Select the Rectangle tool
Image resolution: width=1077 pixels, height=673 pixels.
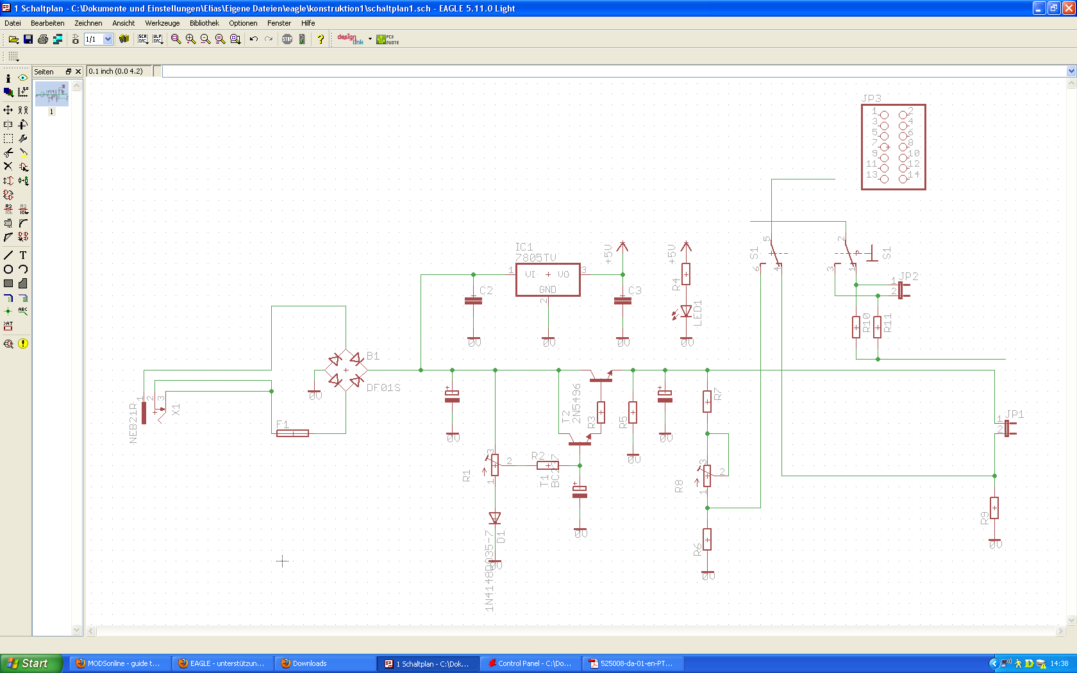click(8, 283)
